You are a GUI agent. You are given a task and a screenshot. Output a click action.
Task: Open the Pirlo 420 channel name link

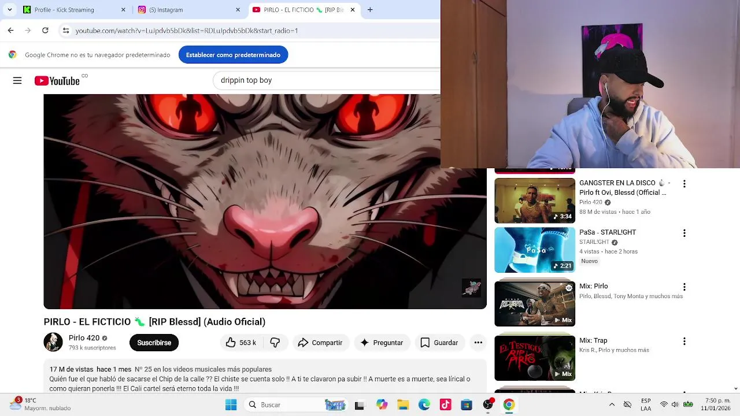click(84, 338)
